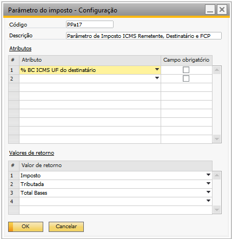Open the Imposto return value dropdown
Image resolution: width=232 pixels, height=239 pixels.
(208, 175)
